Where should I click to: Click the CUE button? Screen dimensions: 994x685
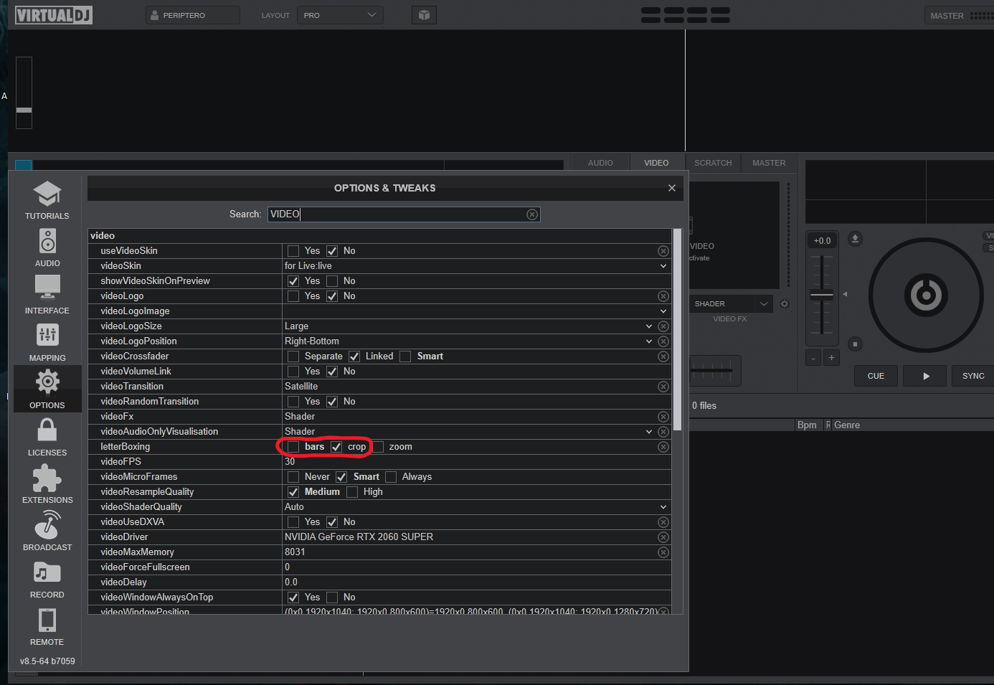876,376
